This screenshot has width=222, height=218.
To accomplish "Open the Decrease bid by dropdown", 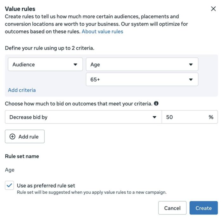I will 83,117.
